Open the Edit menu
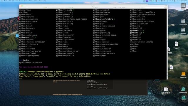188x106 pixels. [x=13, y=1]
